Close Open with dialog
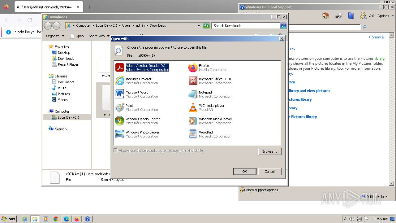Screen dimensions: 396x223 click(282, 39)
